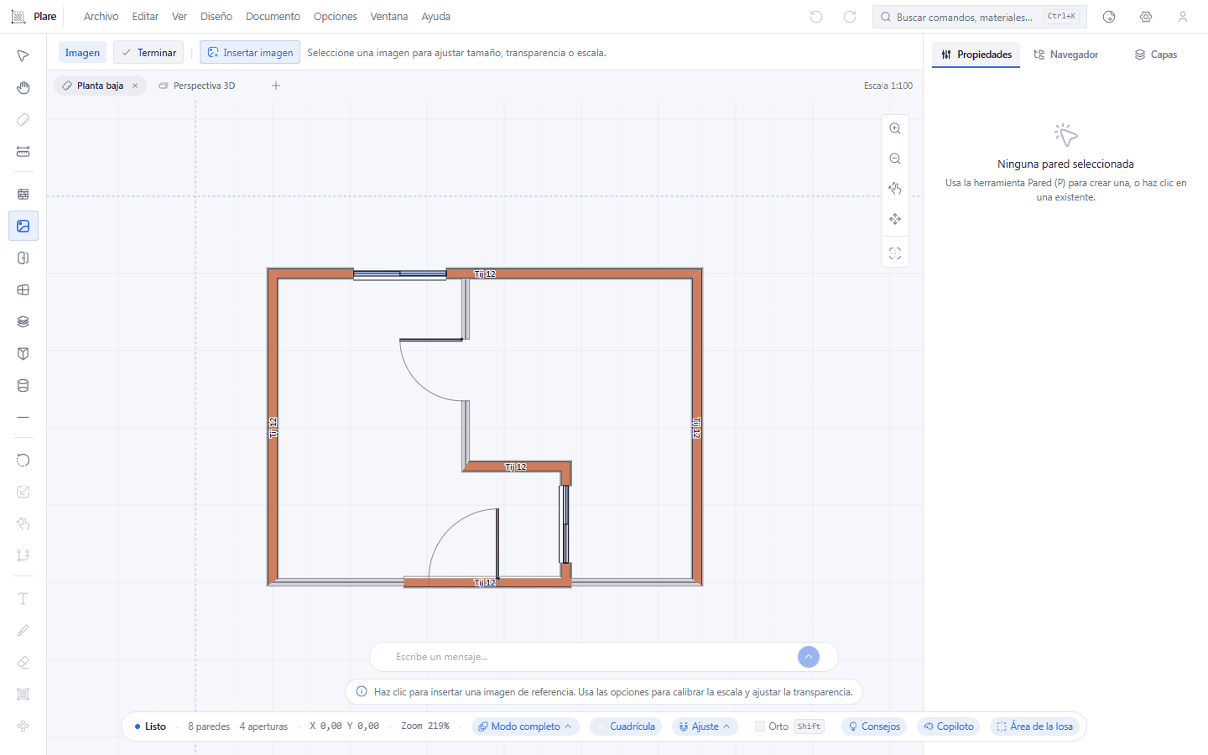Select the arrow pointer tool

coord(23,55)
